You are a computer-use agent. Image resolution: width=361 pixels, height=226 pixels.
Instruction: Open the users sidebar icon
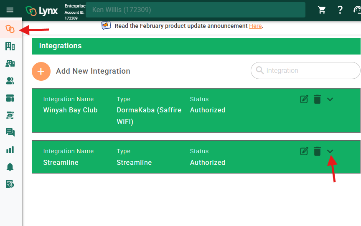10,81
